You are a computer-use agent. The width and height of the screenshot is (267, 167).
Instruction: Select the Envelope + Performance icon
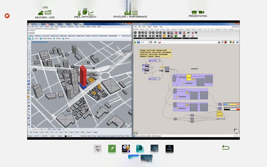tap(130, 13)
